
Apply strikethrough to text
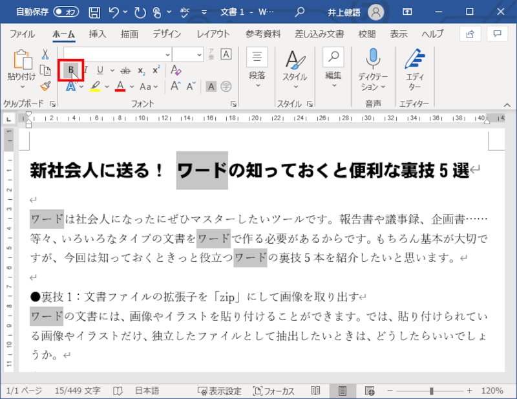pyautogui.click(x=126, y=70)
